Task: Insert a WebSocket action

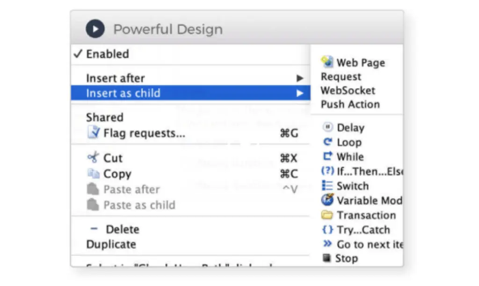Action: click(x=348, y=90)
